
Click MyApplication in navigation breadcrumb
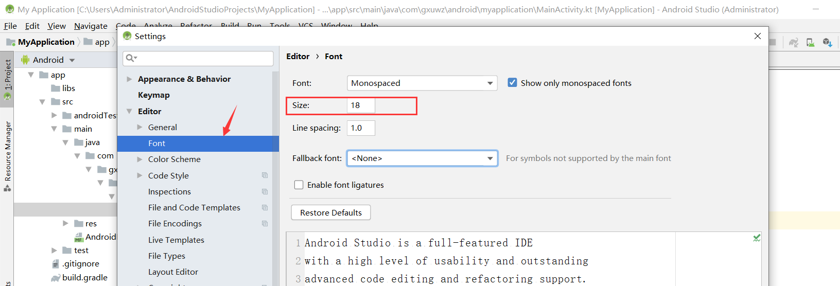46,42
